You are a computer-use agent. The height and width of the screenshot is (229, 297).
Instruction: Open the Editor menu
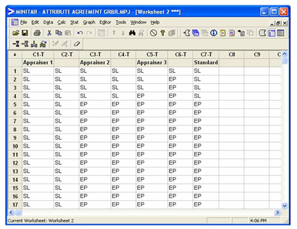point(105,22)
